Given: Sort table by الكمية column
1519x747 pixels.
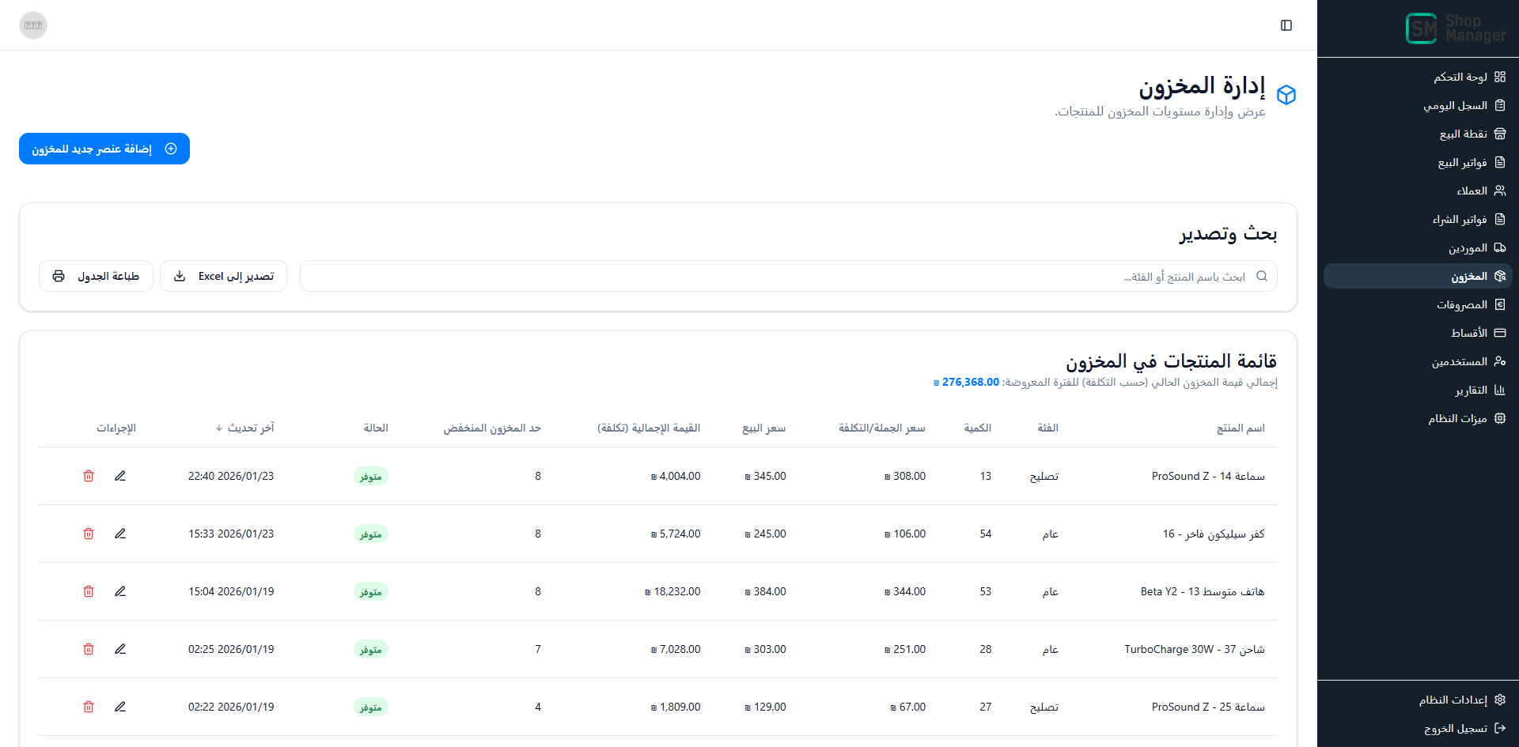Looking at the screenshot, I should pos(977,428).
